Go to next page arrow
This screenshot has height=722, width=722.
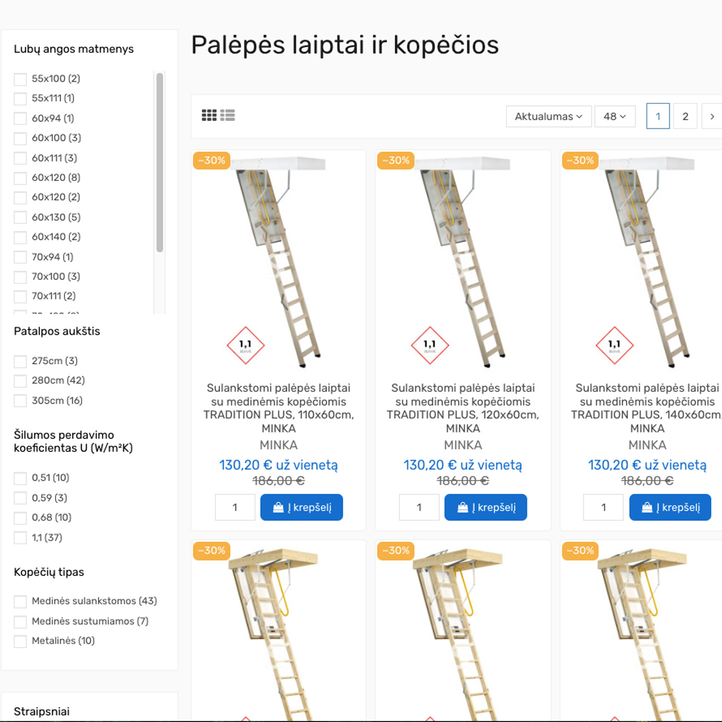pos(711,116)
